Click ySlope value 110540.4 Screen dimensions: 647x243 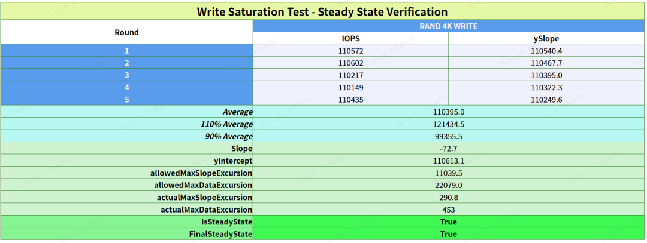coord(546,51)
